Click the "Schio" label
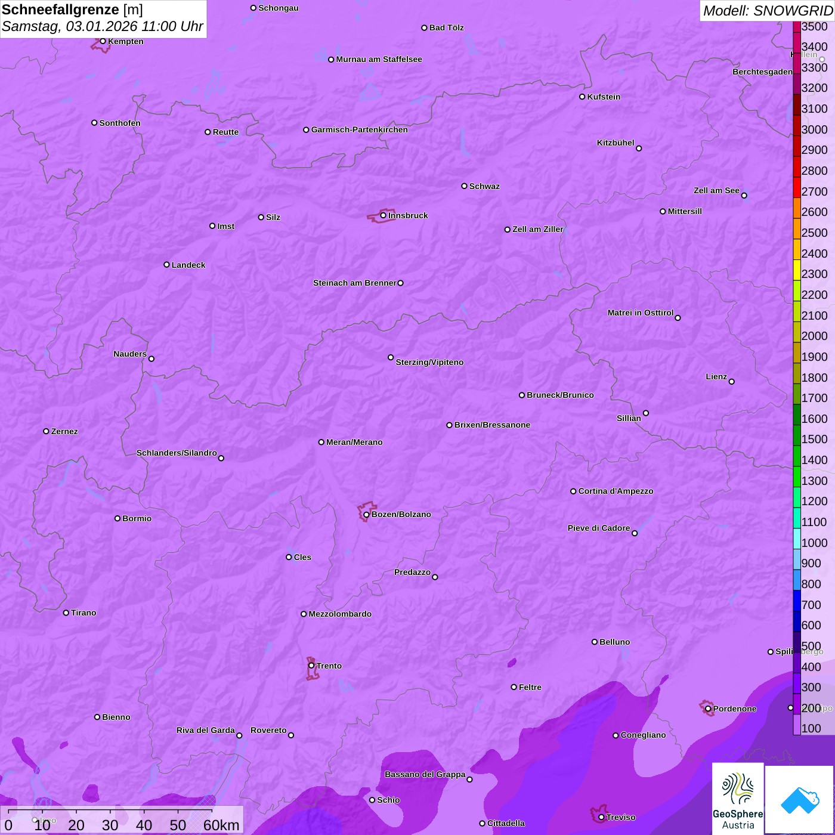835x835 pixels. coord(388,800)
